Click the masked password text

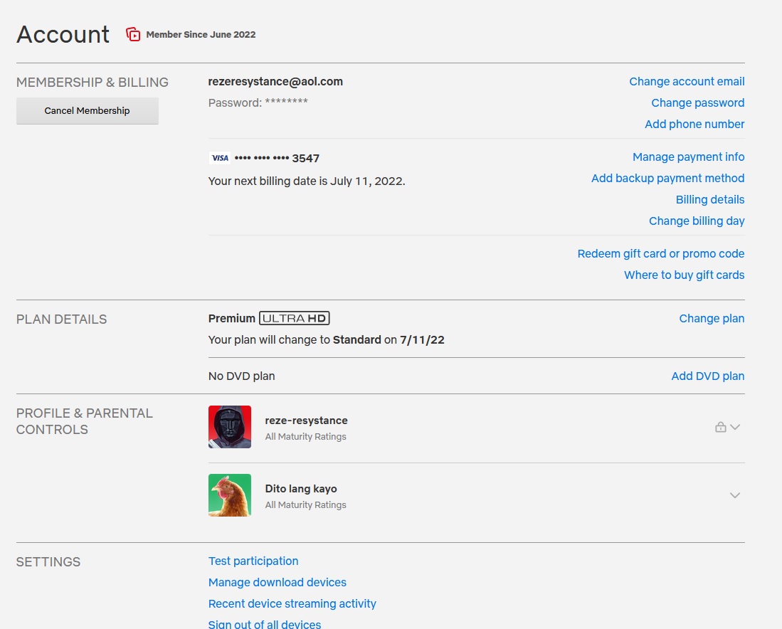(x=258, y=102)
